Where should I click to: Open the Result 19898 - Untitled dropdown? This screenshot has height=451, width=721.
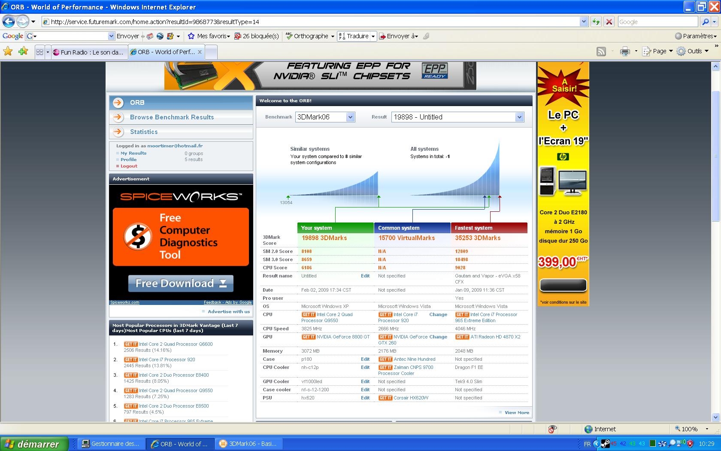519,117
